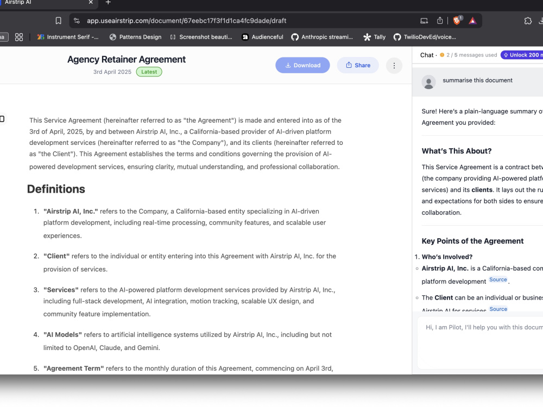Download the Agency Retainer Agreement
The width and height of the screenshot is (543, 407).
click(302, 65)
